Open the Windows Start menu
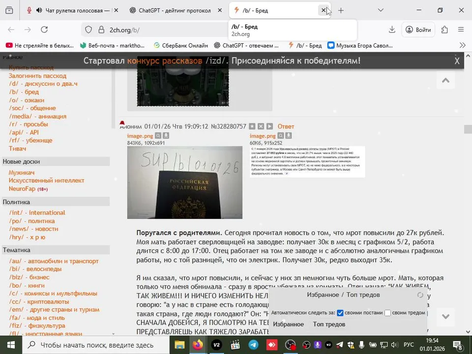Image resolution: width=472 pixels, height=354 pixels. pos(11,345)
